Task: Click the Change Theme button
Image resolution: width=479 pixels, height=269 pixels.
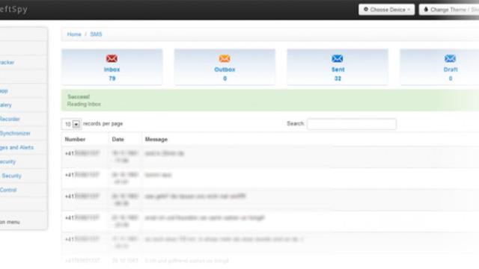Action: pyautogui.click(x=449, y=10)
